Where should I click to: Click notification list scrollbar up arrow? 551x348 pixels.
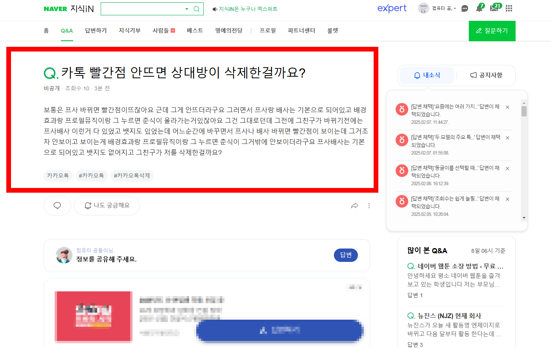(x=524, y=102)
